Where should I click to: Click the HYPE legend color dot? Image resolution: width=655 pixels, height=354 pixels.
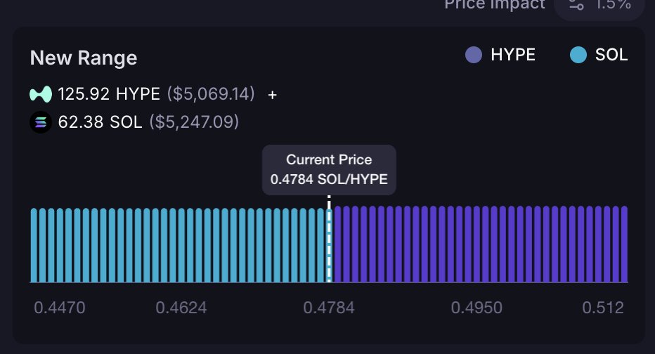point(474,55)
